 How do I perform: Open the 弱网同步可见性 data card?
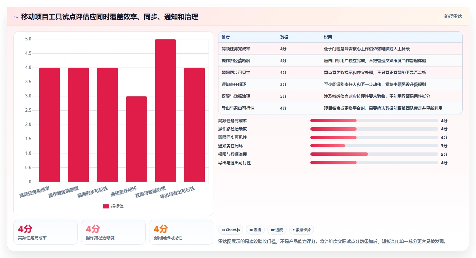[181, 232]
